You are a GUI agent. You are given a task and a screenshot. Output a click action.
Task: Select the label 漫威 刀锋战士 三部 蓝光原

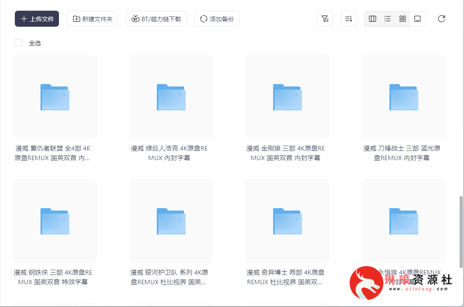click(402, 148)
